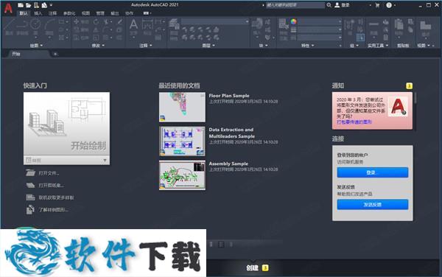Expand the quick access toolbar customization arrow

click(x=51, y=5)
